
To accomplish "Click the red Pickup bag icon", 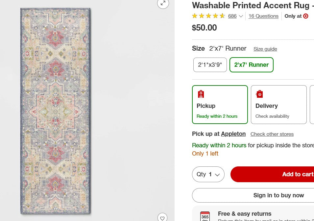I will point(201,94).
